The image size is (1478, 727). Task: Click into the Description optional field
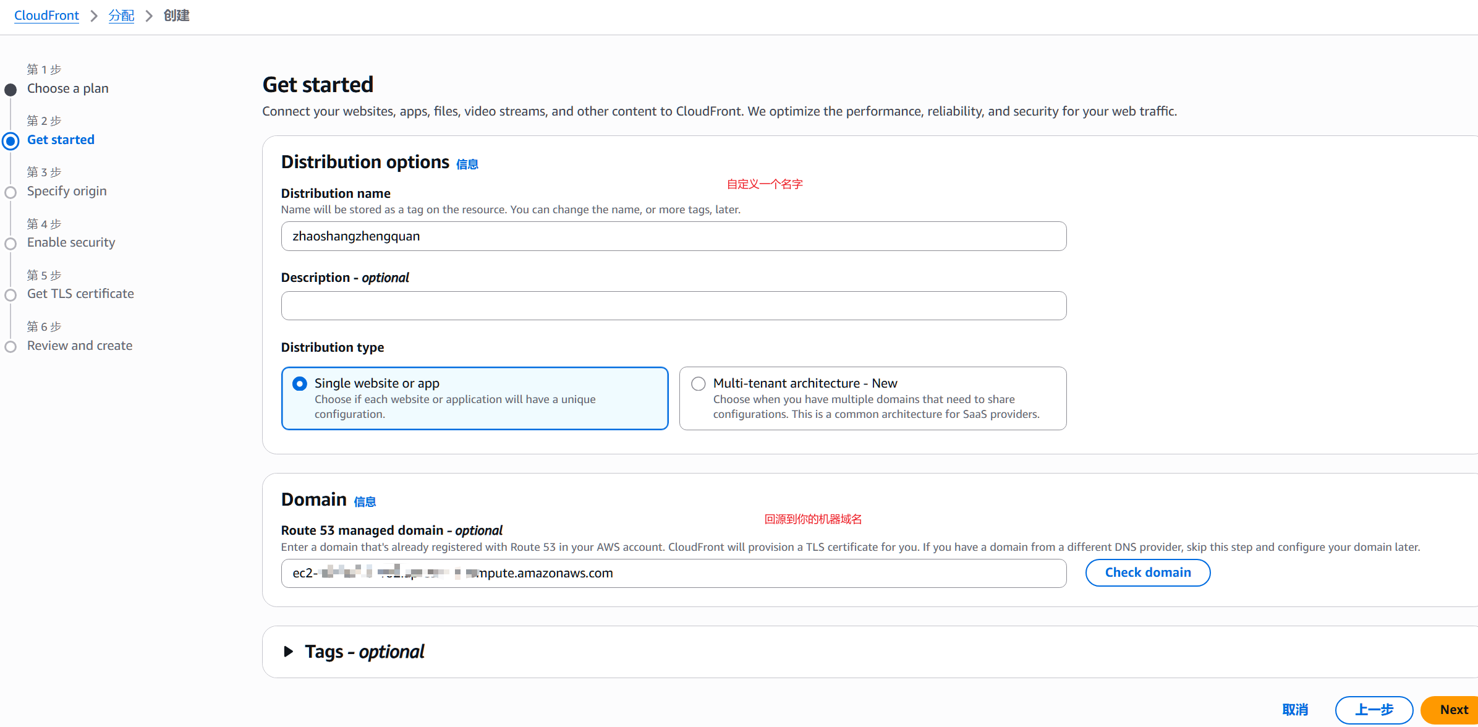(673, 306)
